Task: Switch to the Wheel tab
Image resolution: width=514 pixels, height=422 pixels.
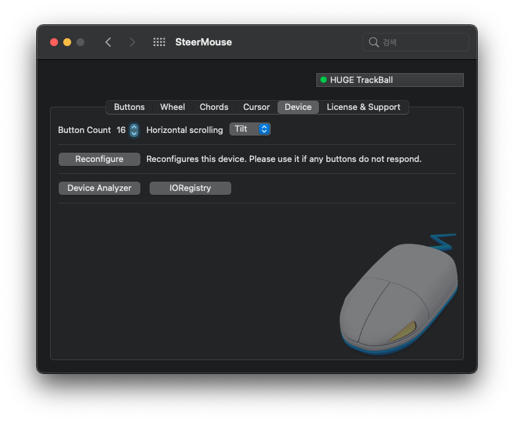Action: (173, 107)
